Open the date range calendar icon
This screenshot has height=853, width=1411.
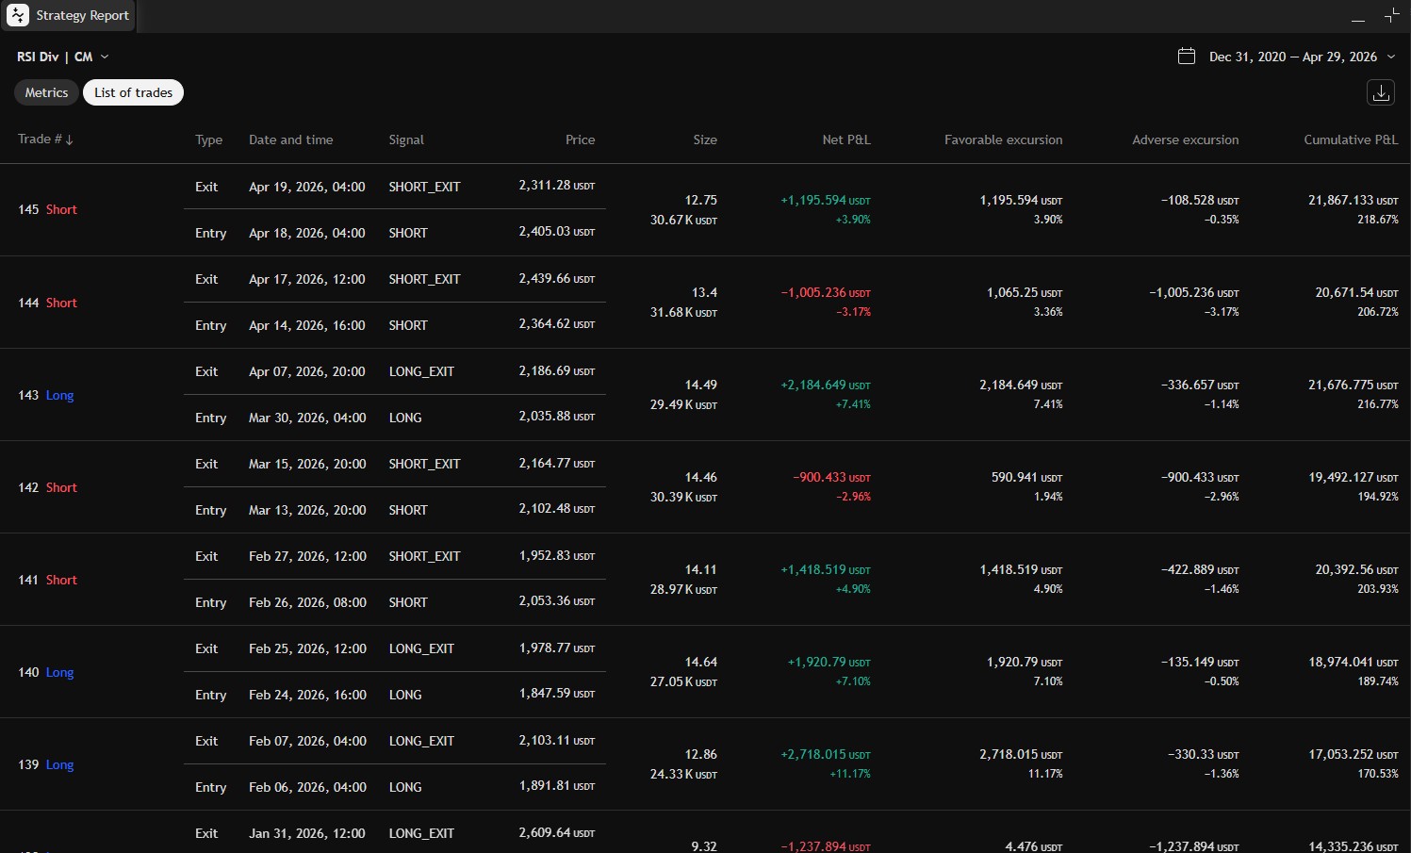[1187, 57]
